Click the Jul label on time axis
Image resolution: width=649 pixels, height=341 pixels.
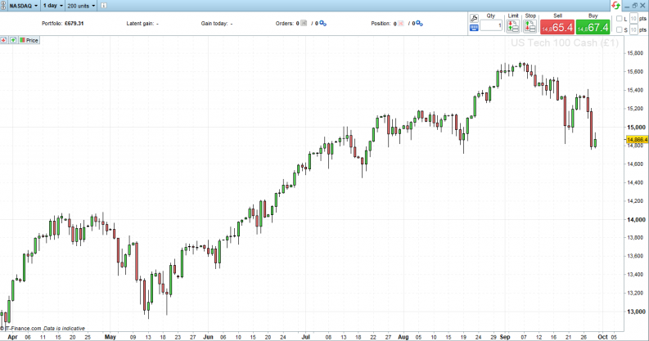tap(305, 337)
